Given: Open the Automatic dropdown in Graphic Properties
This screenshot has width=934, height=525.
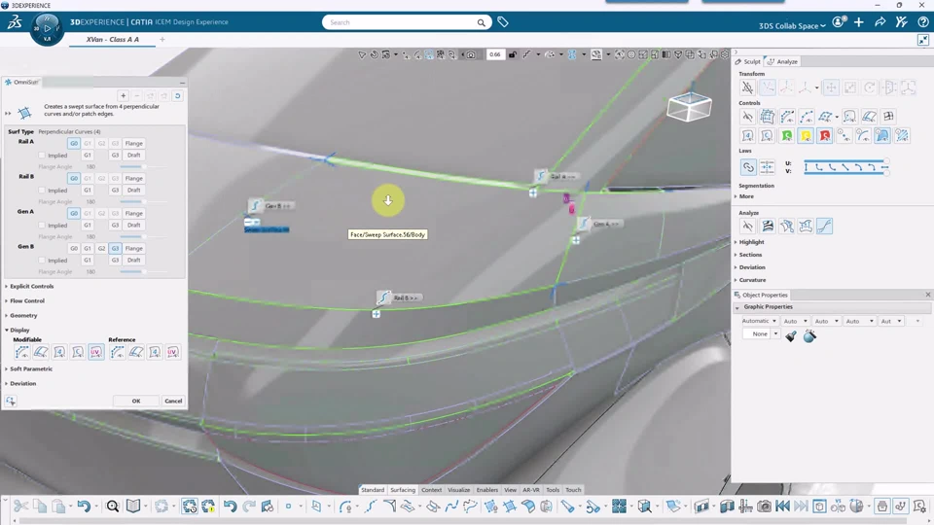Looking at the screenshot, I should (x=759, y=321).
